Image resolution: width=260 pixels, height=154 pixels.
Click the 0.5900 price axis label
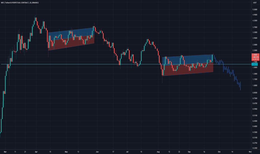click(255, 109)
